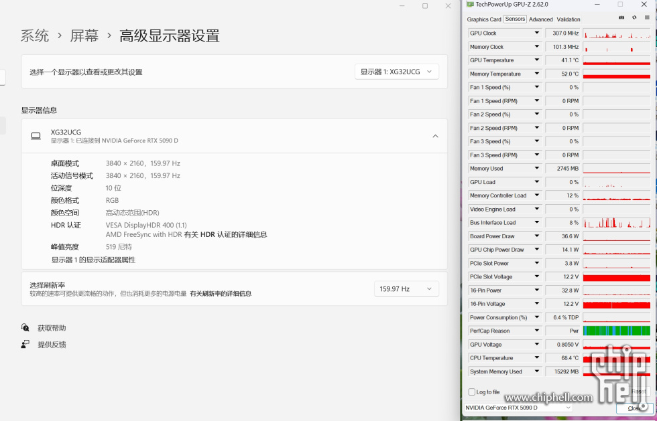This screenshot has height=421, width=657.
Task: Open Fan 3 Speed (RPM) dropdown
Action: point(536,155)
